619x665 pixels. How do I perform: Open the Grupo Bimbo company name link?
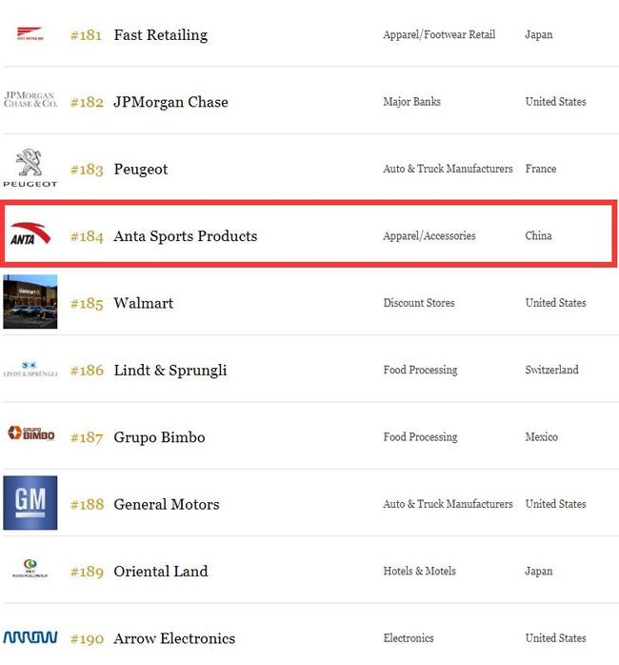tap(159, 437)
